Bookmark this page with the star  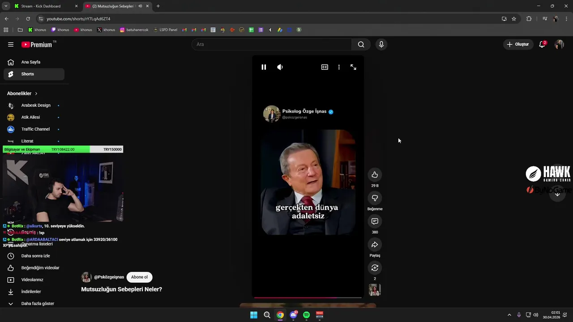click(x=514, y=19)
